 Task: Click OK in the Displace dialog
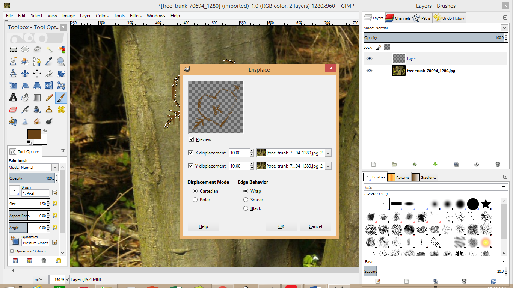281,226
